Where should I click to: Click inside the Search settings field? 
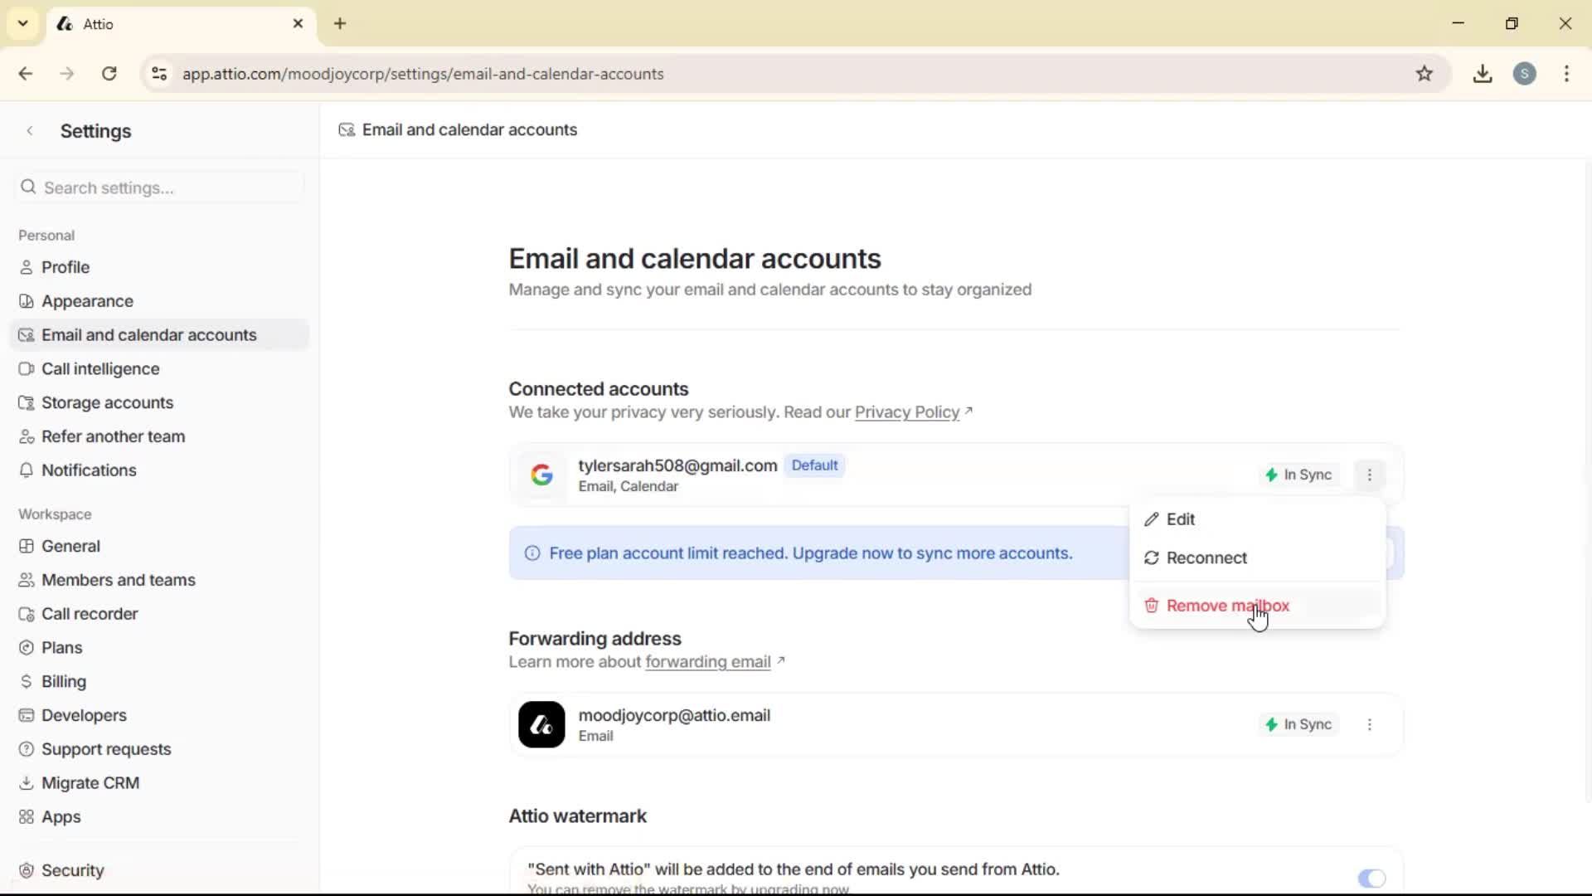pos(158,187)
